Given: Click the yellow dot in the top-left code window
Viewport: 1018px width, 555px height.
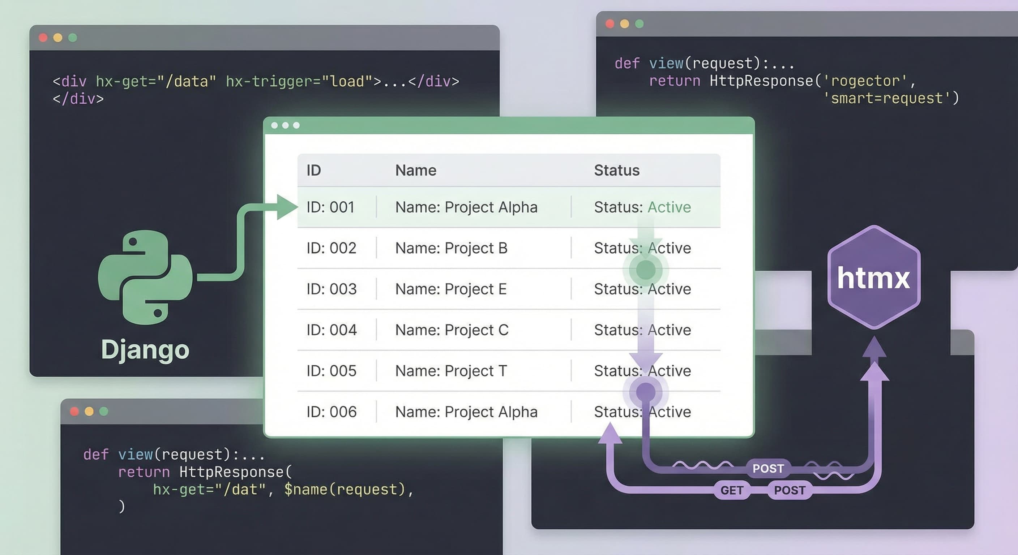Looking at the screenshot, I should point(58,38).
